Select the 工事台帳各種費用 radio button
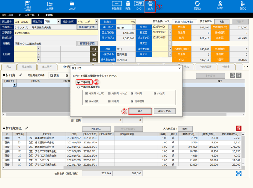The width and height of the screenshot is (253, 188). point(78,87)
